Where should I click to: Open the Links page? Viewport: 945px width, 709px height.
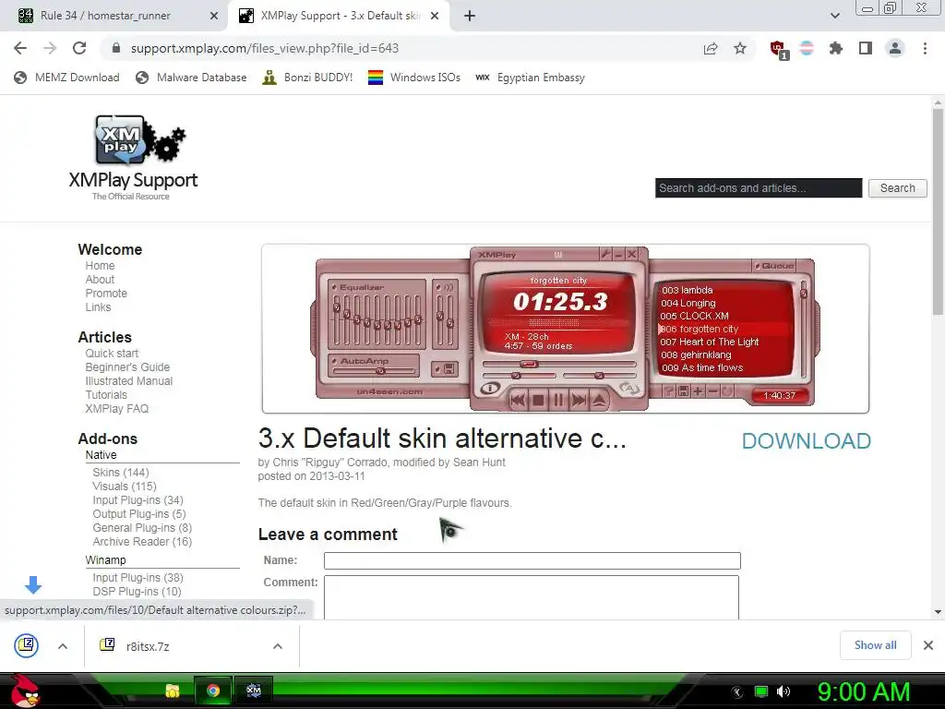click(x=98, y=307)
